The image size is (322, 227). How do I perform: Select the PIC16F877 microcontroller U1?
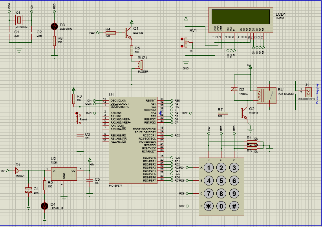[x=133, y=140]
